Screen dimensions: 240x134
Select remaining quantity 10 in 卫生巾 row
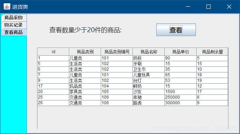(x=212, y=69)
